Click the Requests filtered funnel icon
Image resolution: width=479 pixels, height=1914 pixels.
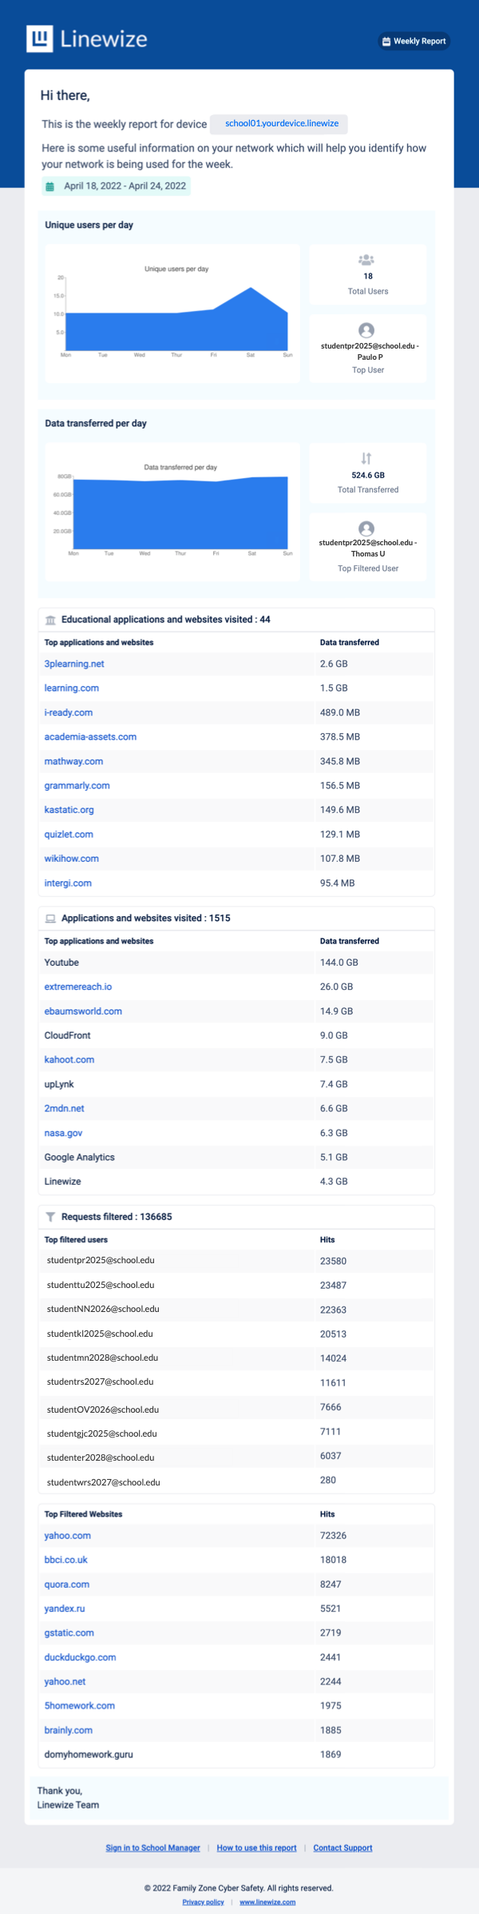51,1217
